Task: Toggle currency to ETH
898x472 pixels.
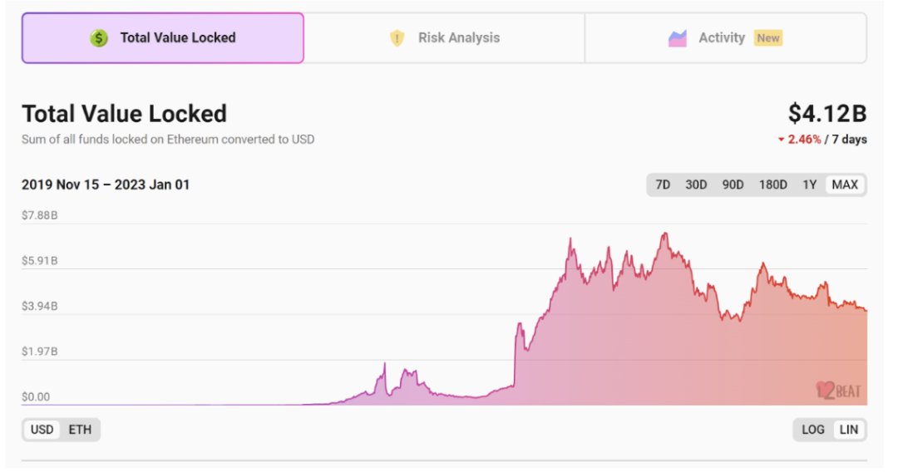Action: [x=80, y=430]
